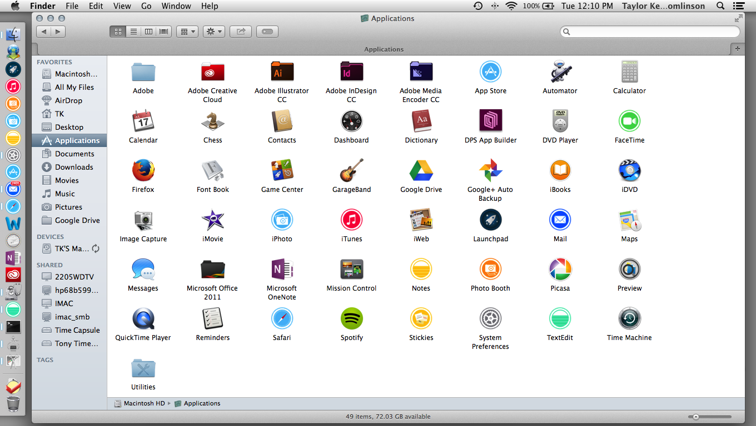Image resolution: width=756 pixels, height=426 pixels.
Task: Click the Finder search field
Action: pyautogui.click(x=650, y=32)
